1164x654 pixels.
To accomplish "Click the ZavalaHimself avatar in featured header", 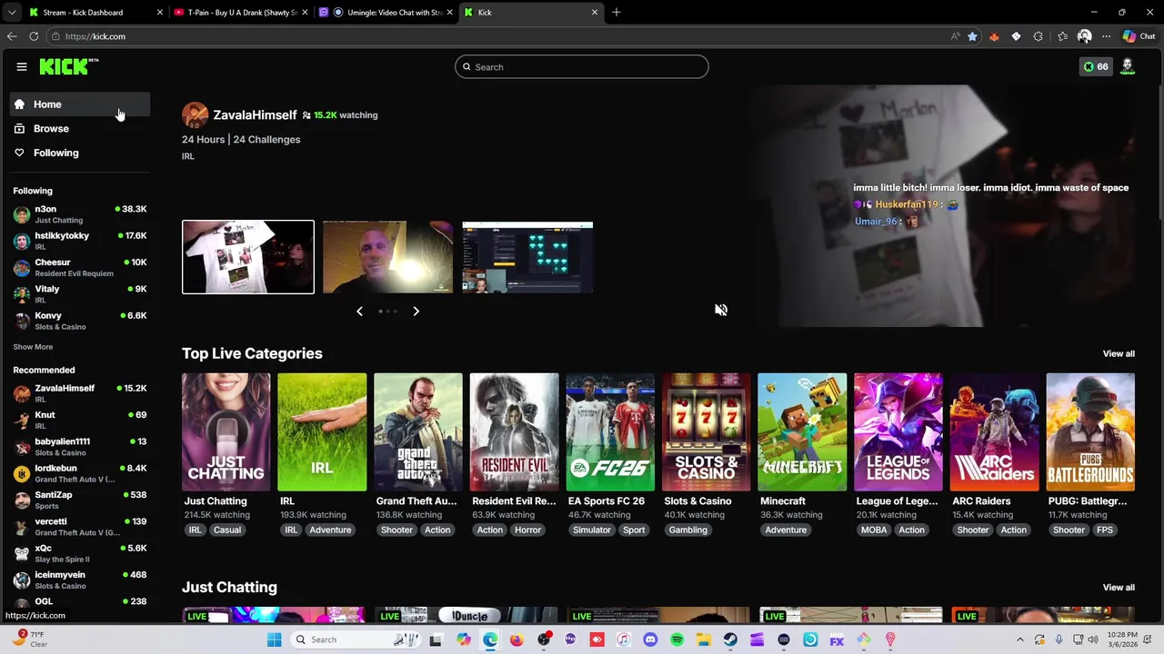I will coord(195,115).
